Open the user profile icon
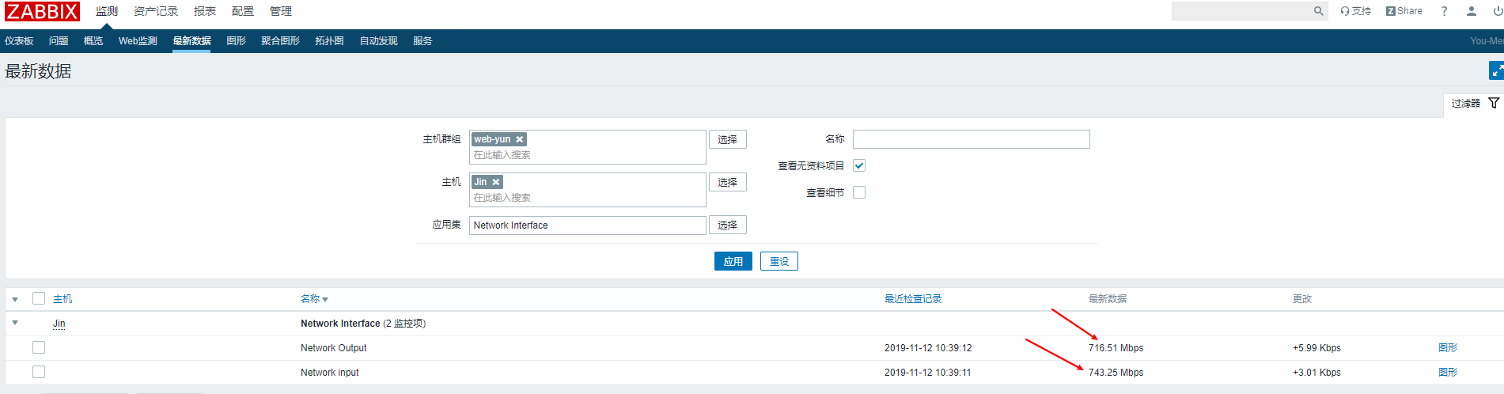1504x394 pixels. coord(1472,11)
